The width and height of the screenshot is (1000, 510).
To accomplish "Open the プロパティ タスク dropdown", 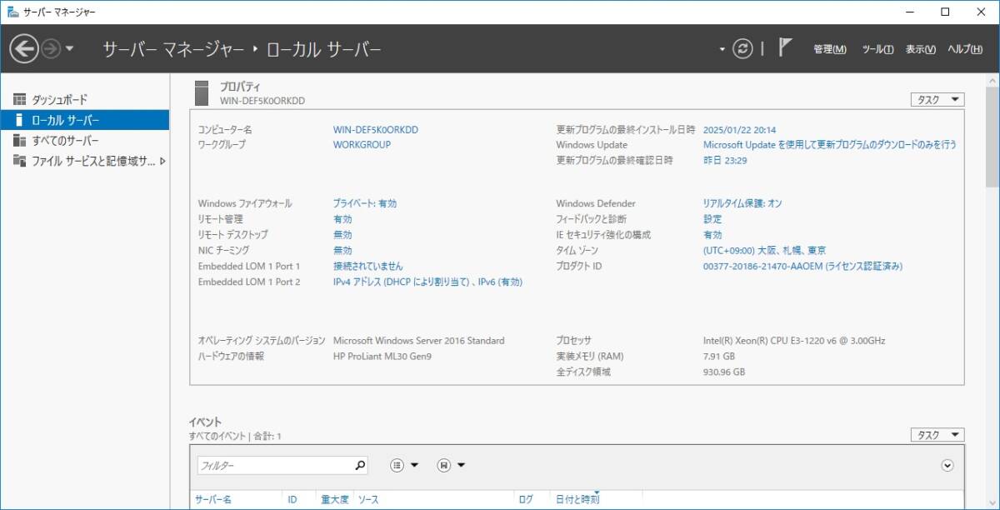I will coord(937,99).
